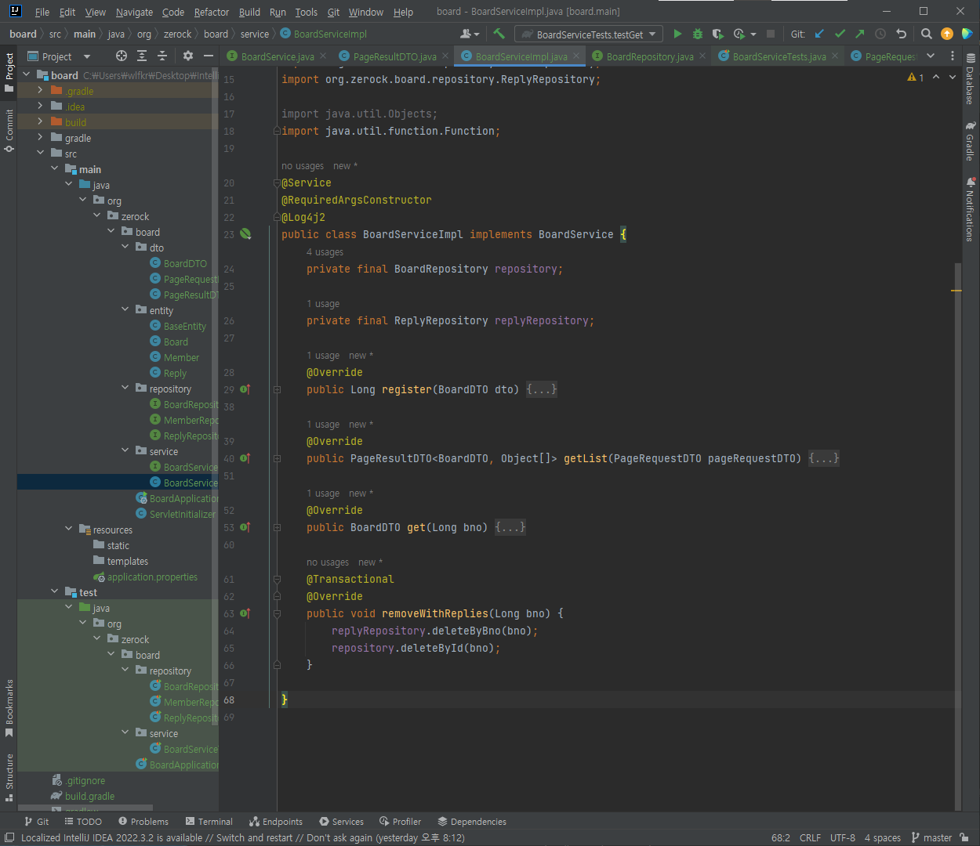Expand all nodes in Project panel
This screenshot has height=846, width=980.
[x=142, y=56]
